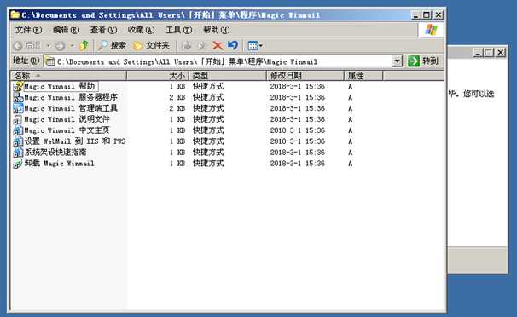Open the Search (搜索) toolbar button
Viewport: 517px width, 317px height.
(112, 45)
